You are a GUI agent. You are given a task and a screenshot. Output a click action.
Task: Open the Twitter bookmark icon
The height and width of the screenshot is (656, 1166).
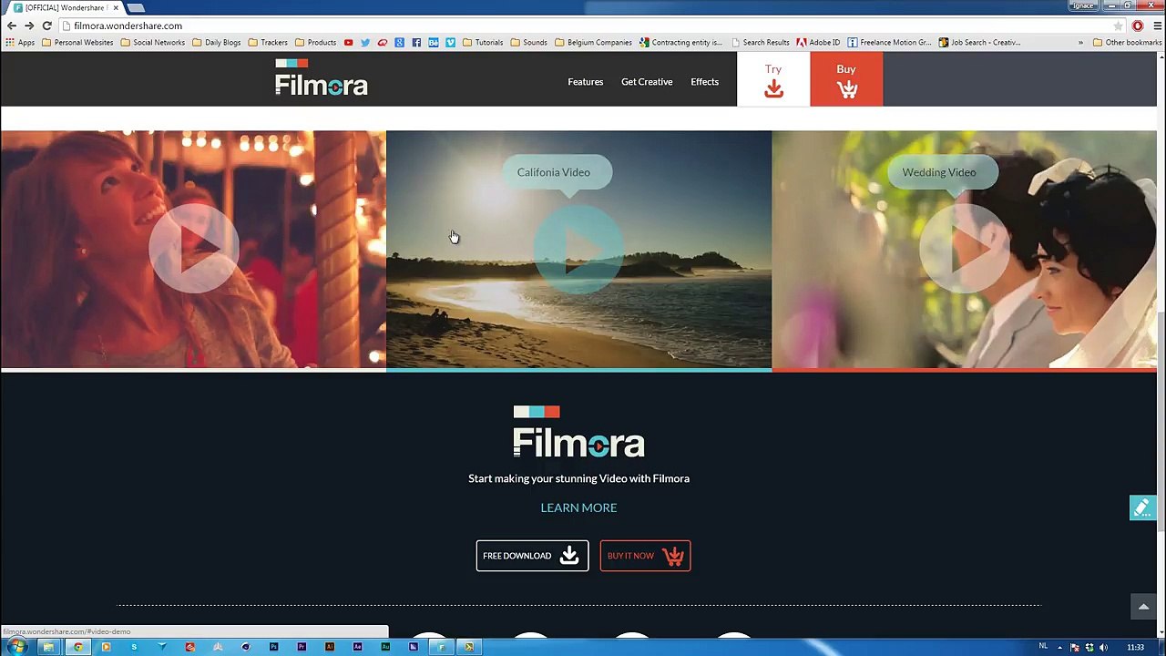tap(365, 42)
